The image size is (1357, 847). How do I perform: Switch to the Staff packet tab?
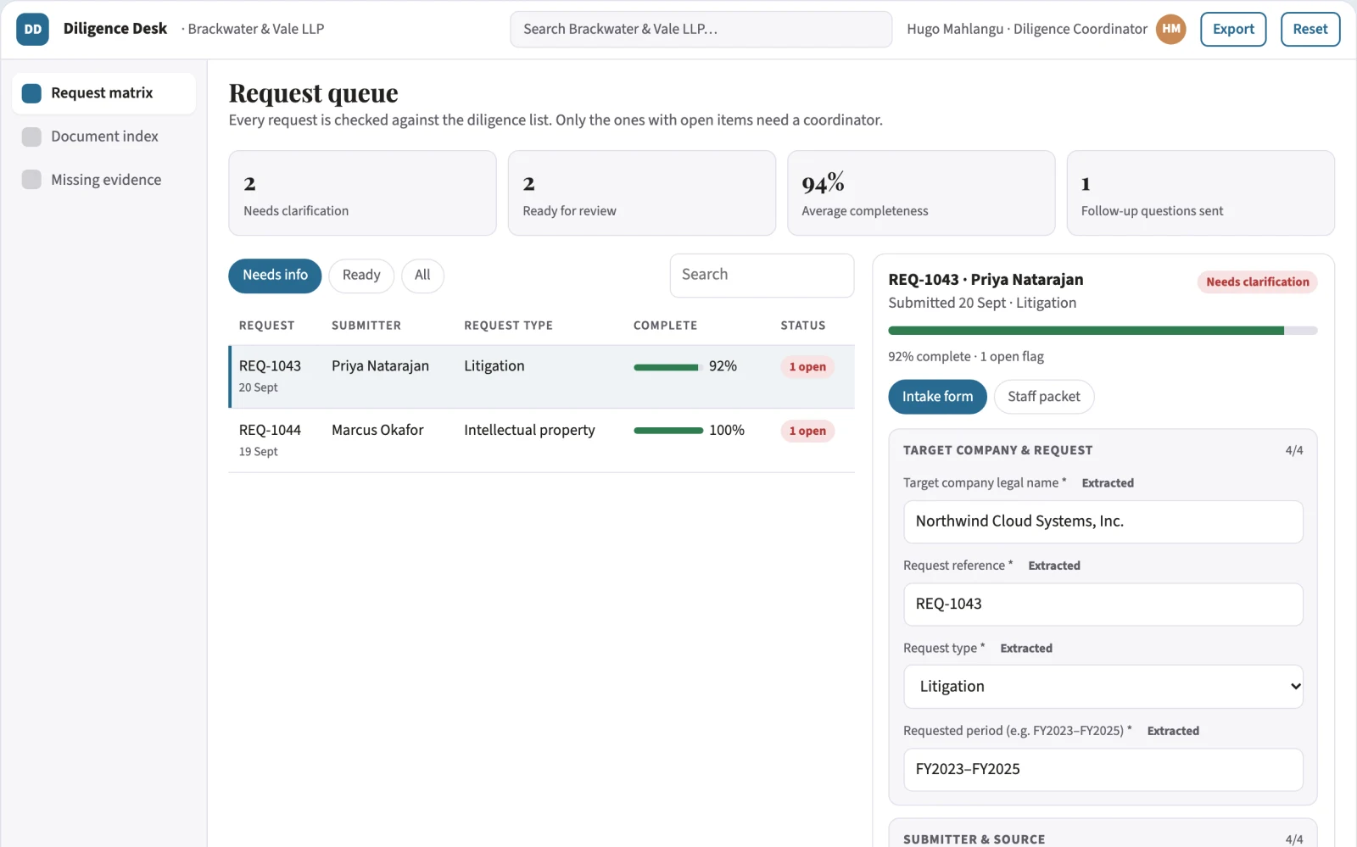click(1043, 397)
